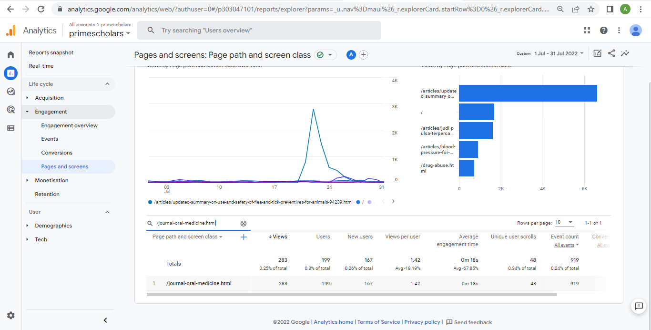The height and width of the screenshot is (330, 651).
Task: Add a comparison with plus button
Action: point(363,55)
